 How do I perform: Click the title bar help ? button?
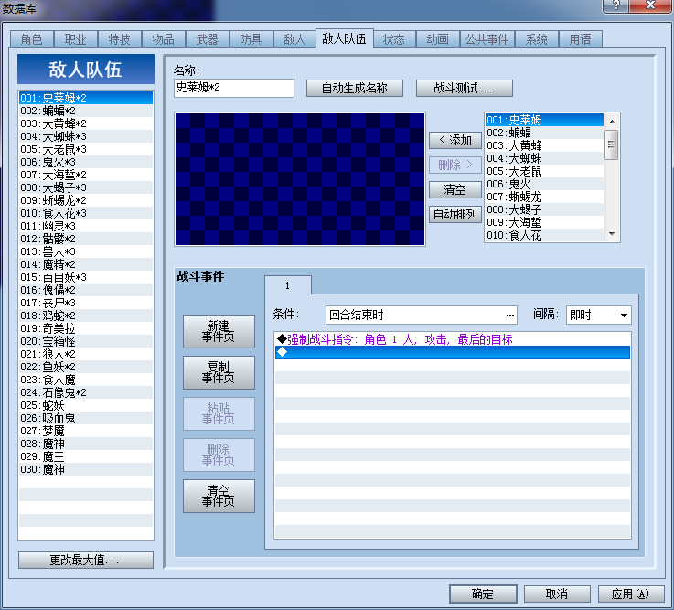tap(615, 5)
